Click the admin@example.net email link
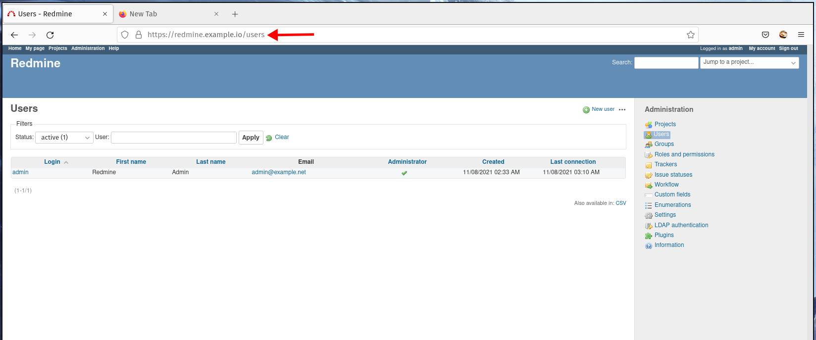Image resolution: width=816 pixels, height=340 pixels. pos(279,172)
